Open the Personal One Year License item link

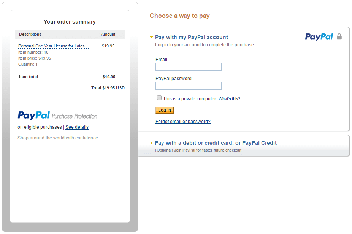[x=54, y=46]
